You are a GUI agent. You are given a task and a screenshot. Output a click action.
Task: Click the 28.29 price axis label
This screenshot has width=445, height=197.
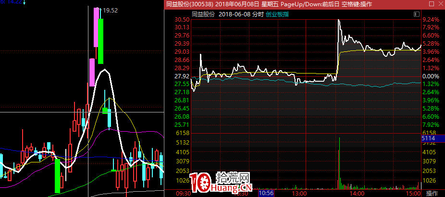(x=183, y=68)
